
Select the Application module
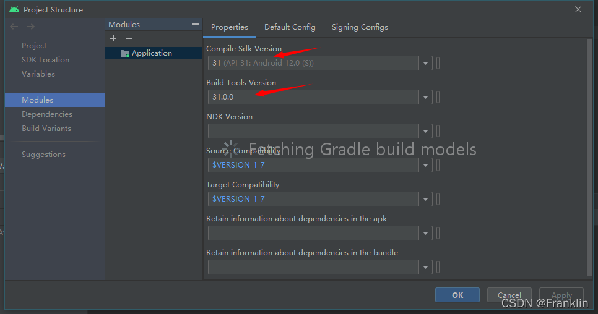pyautogui.click(x=154, y=53)
